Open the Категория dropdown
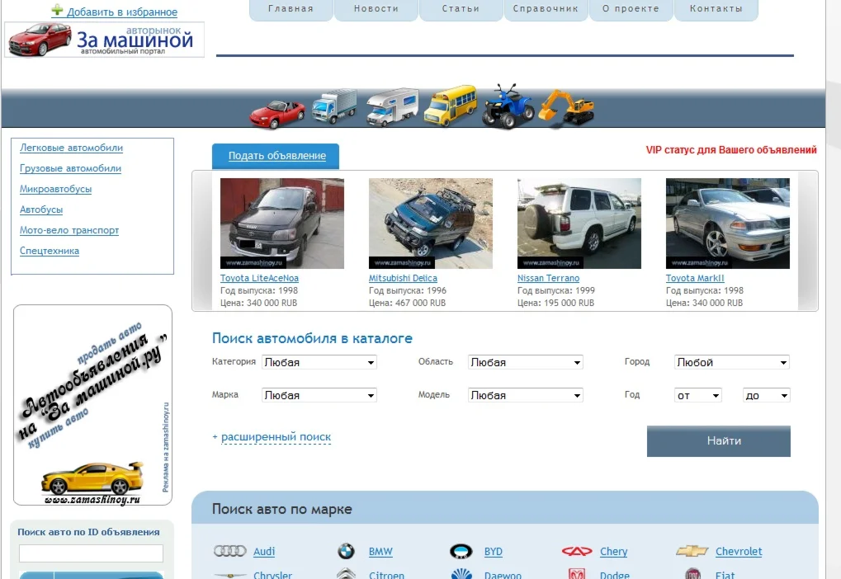841x579 pixels. (319, 361)
